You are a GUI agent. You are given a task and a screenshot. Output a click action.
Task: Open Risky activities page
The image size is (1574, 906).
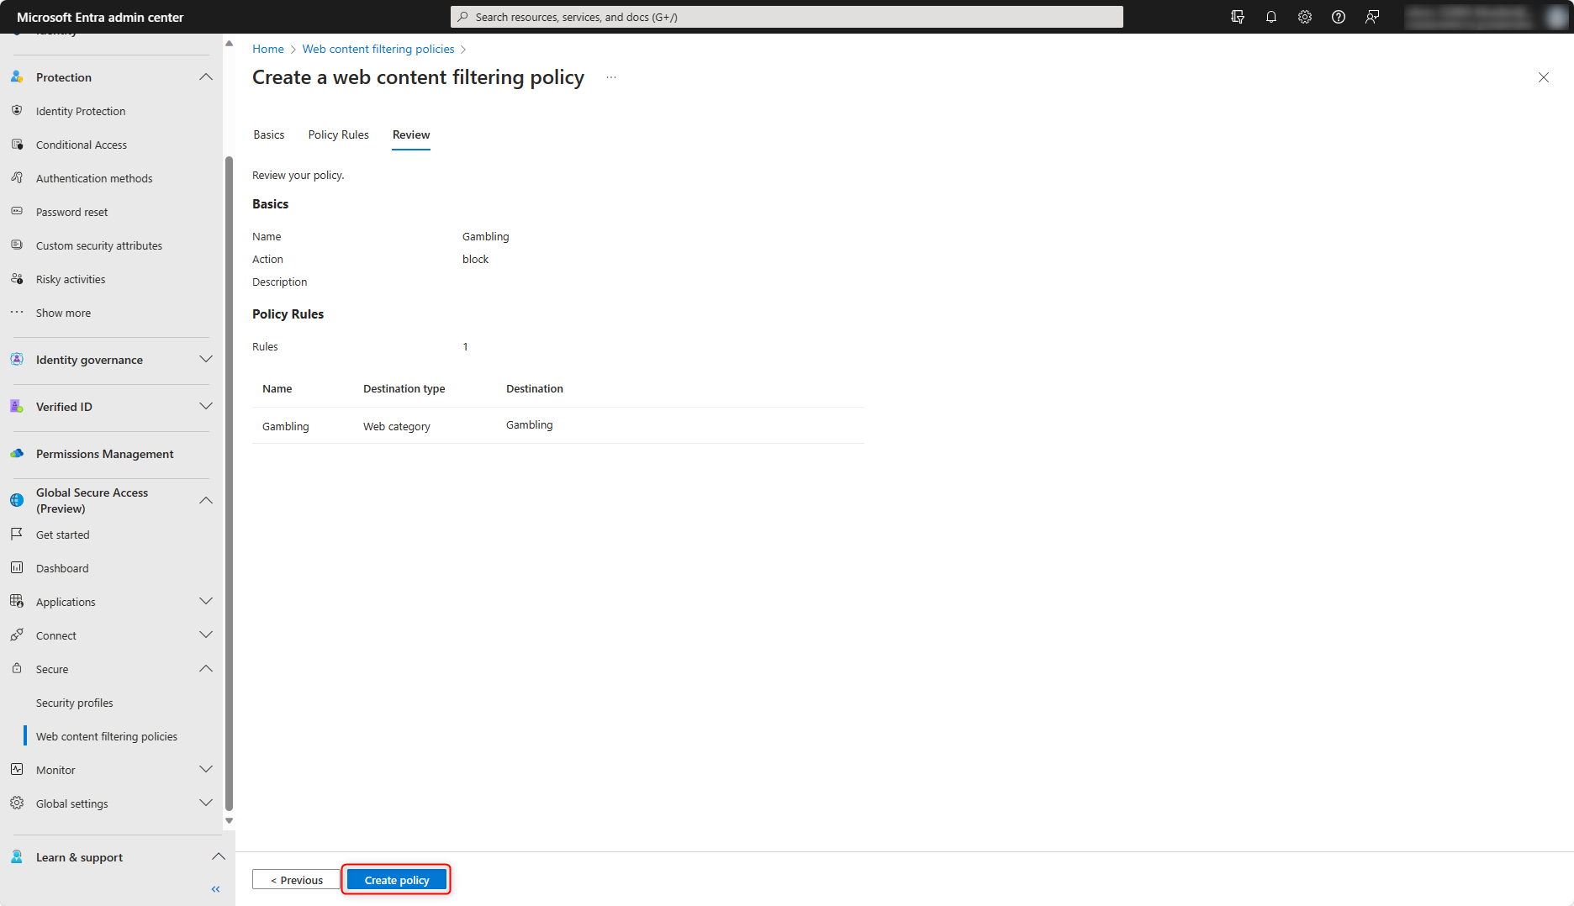pyautogui.click(x=71, y=278)
